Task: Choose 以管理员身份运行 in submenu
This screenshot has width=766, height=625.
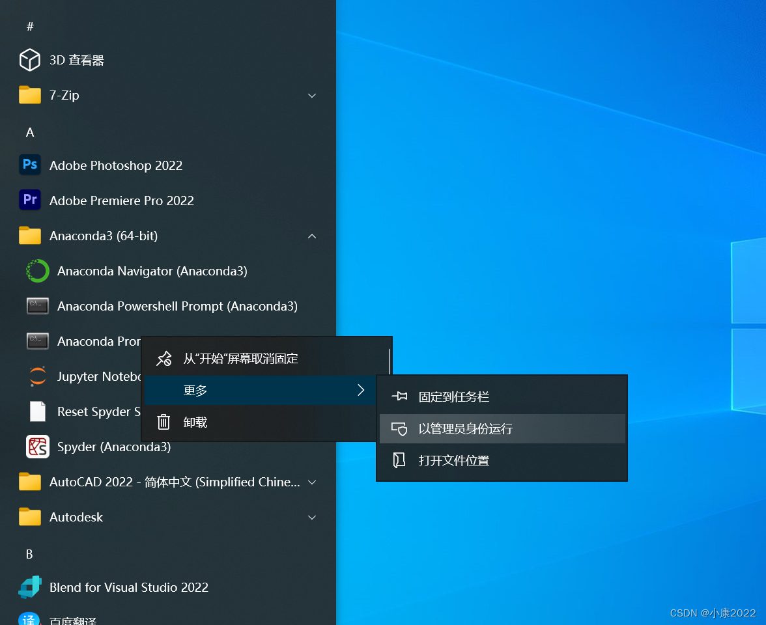Action: 502,428
